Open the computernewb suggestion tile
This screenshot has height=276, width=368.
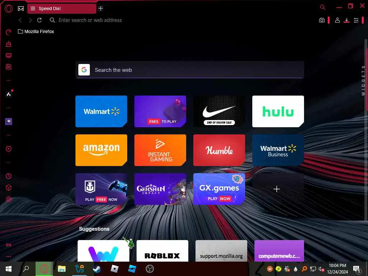pos(279,251)
